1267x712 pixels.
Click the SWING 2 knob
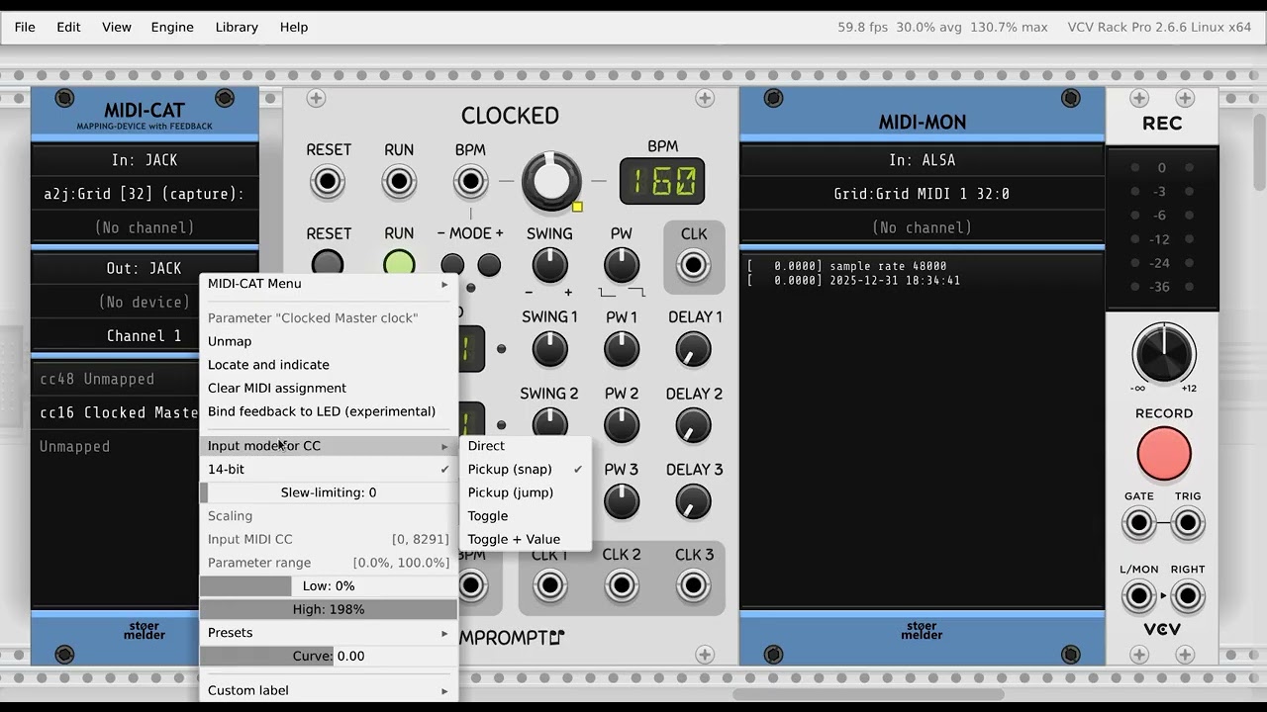point(549,425)
